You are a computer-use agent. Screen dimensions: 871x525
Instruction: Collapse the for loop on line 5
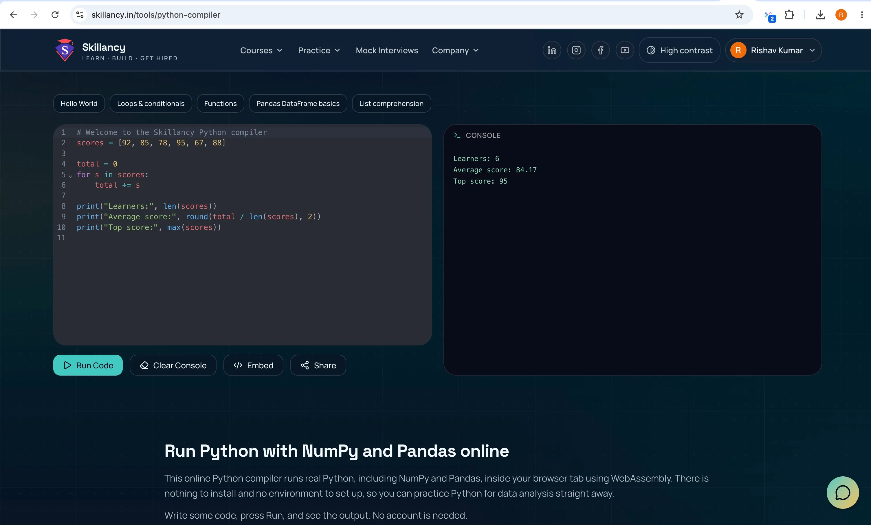click(x=70, y=176)
